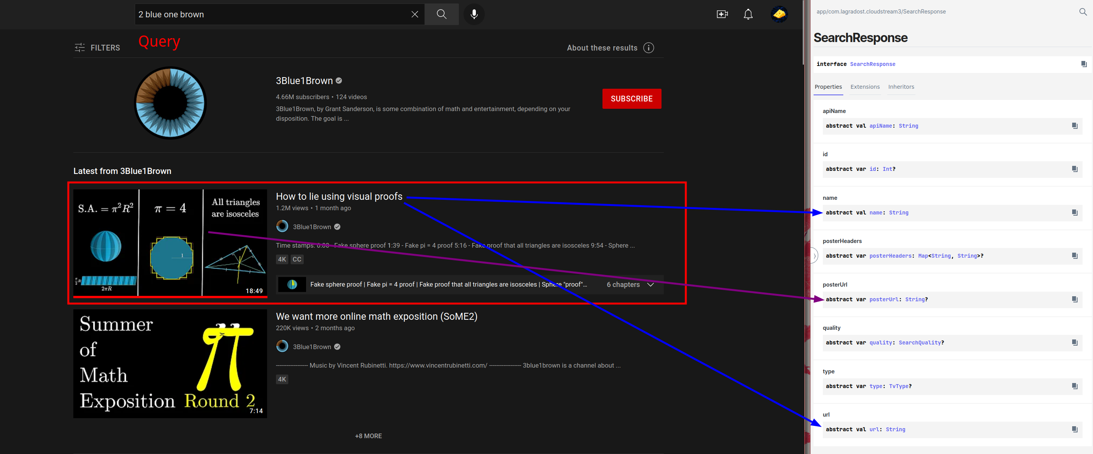
Task: Copy the apiName property signature
Action: [x=1074, y=126]
